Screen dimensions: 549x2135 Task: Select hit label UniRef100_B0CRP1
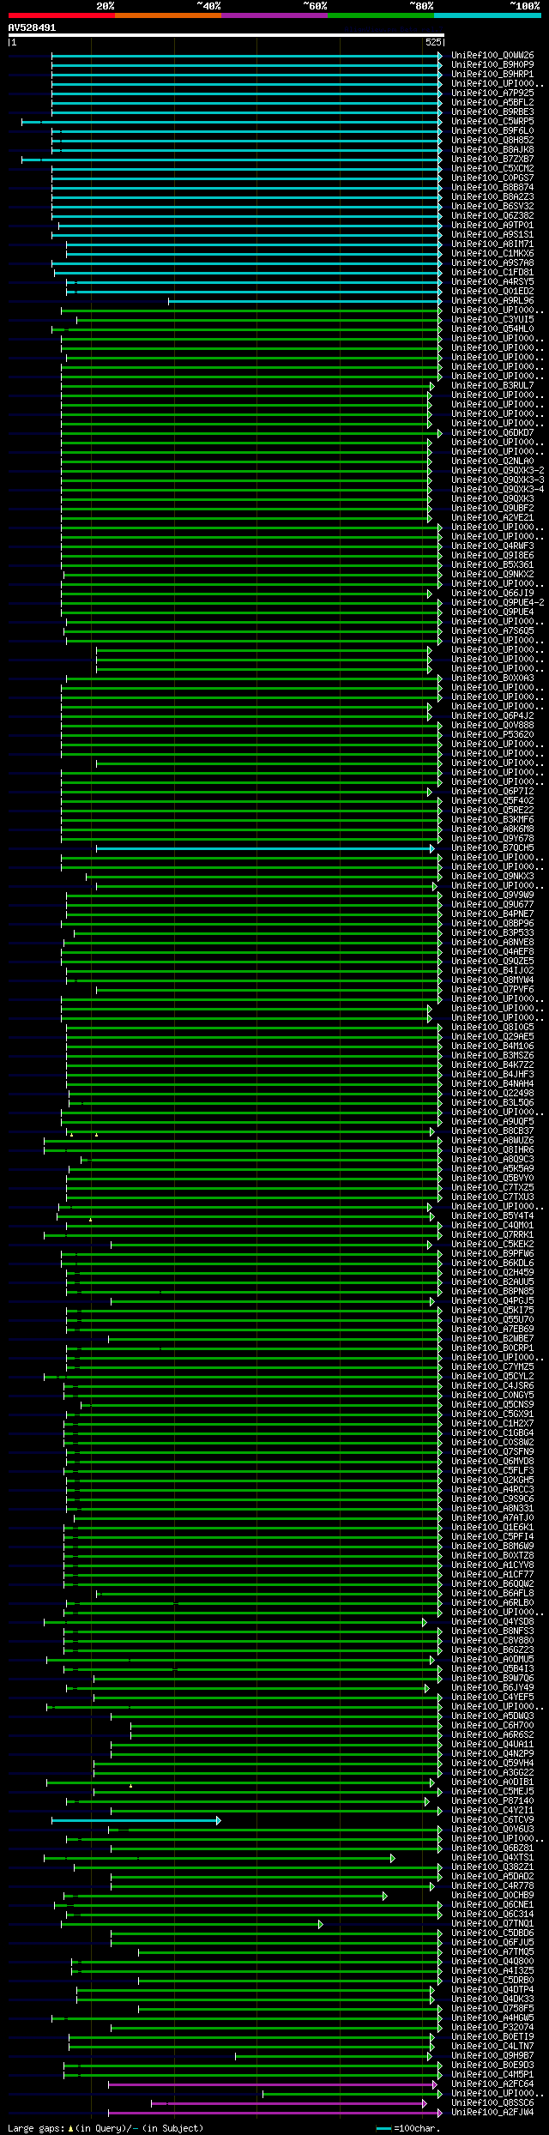[x=492, y=1348]
